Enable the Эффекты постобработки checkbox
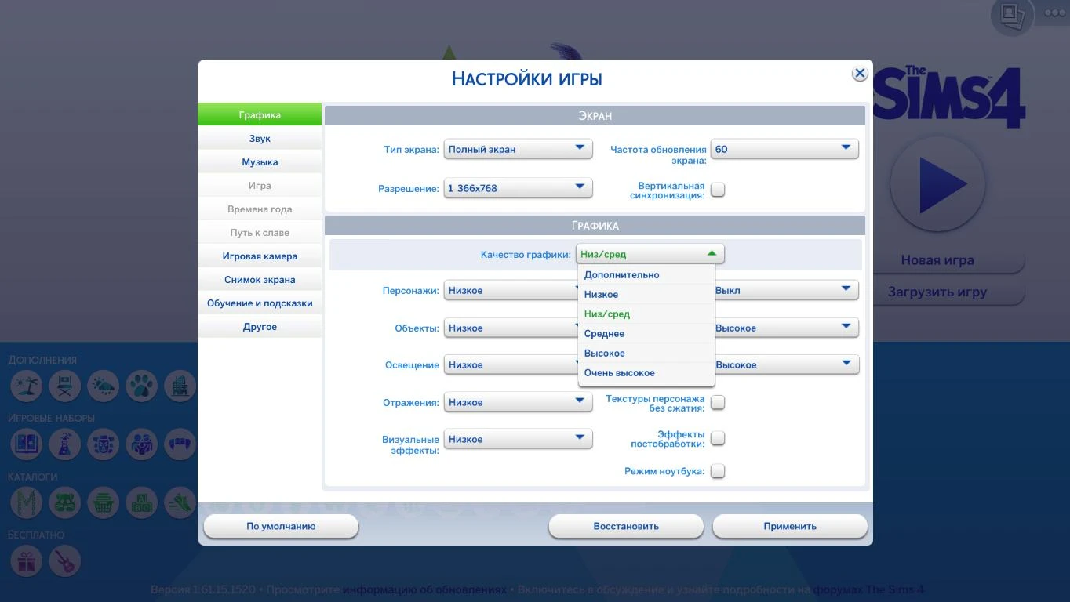1070x602 pixels. [717, 438]
